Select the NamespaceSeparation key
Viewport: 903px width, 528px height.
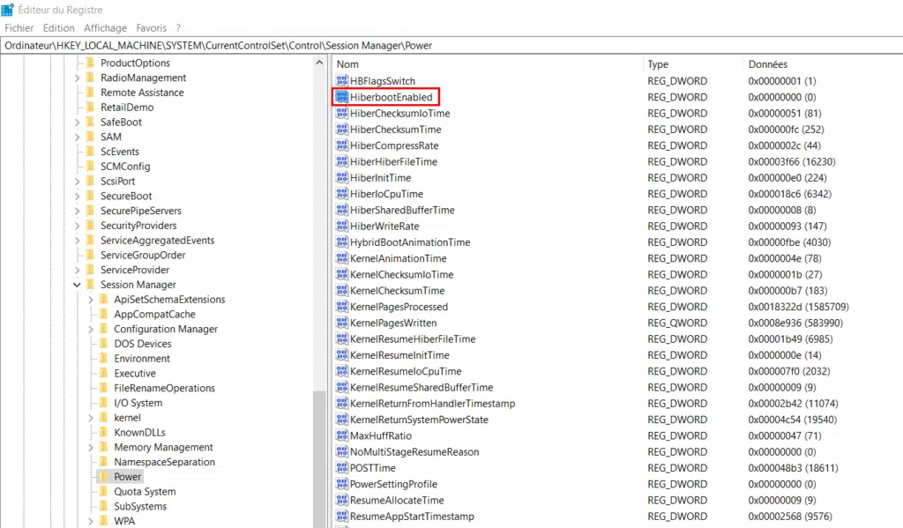point(164,462)
